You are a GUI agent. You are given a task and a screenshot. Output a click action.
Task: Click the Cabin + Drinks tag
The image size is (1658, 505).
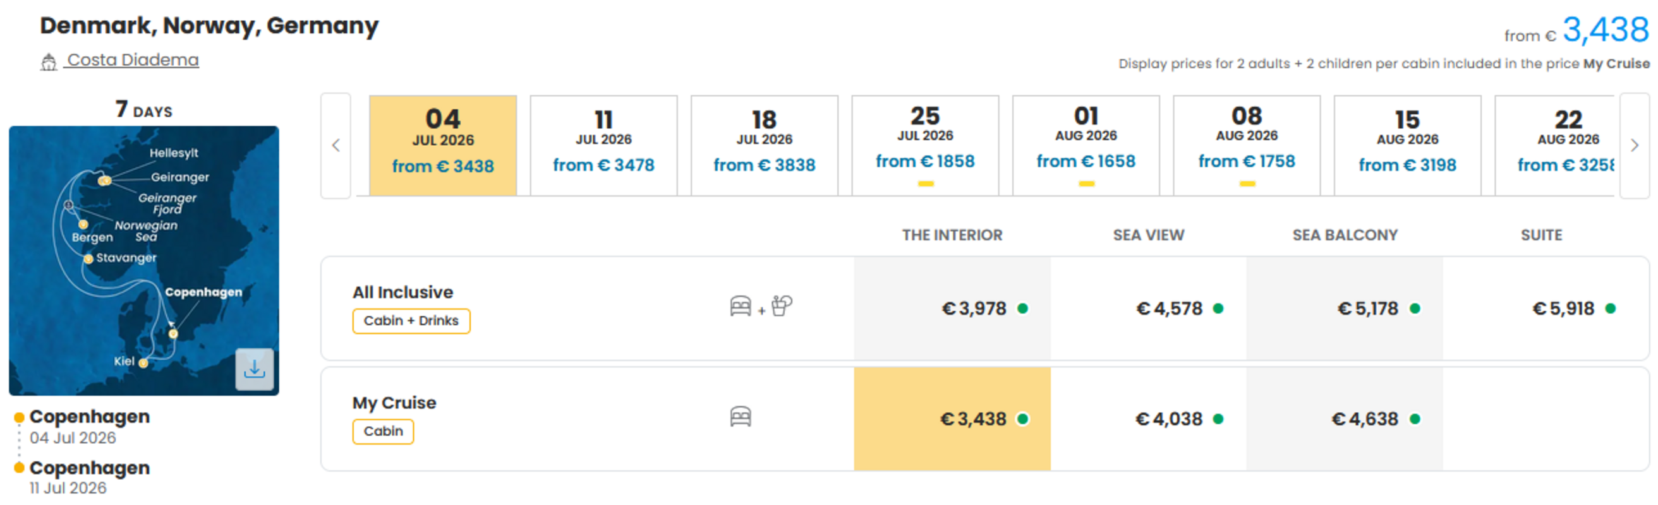[x=411, y=321]
